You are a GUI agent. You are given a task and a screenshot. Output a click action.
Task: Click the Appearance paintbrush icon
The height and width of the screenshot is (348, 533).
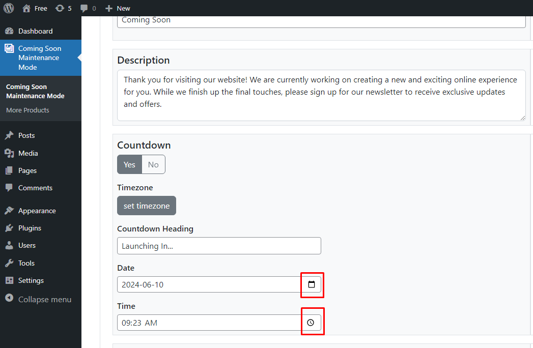9,211
